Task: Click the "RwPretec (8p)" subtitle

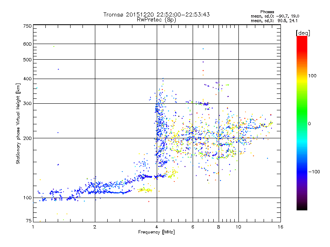Action: pyautogui.click(x=156, y=20)
